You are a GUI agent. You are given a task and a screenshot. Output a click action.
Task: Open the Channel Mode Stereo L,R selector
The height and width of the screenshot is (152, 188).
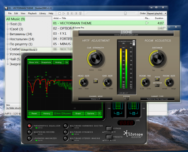[x=95, y=99]
